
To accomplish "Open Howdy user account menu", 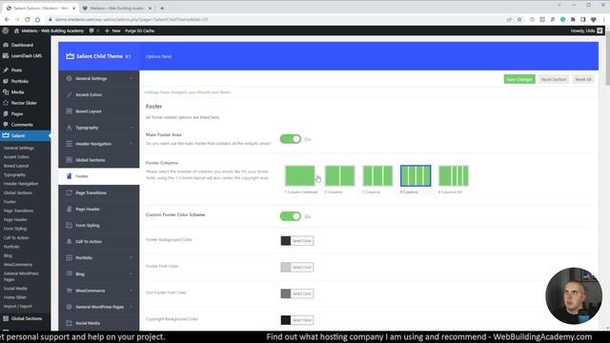I will tap(587, 30).
